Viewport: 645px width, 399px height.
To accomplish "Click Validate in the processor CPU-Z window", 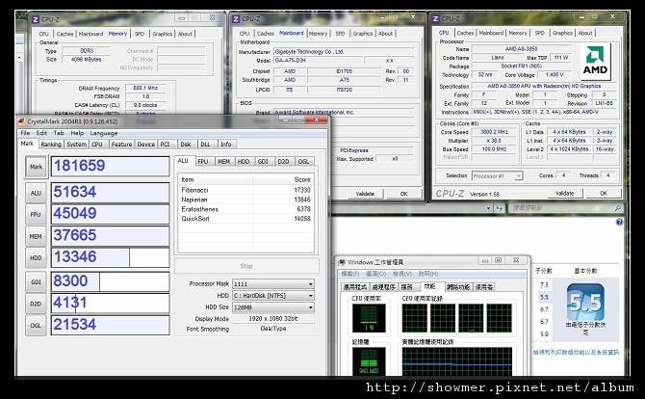I will pos(567,193).
